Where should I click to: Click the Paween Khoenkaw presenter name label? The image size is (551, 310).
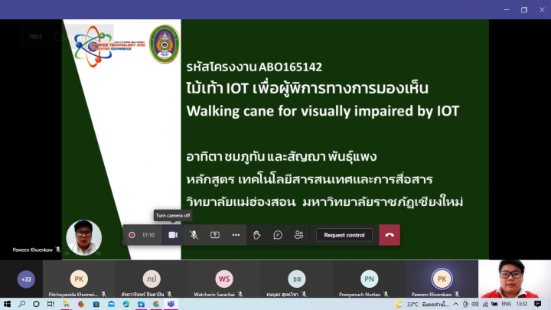33,250
